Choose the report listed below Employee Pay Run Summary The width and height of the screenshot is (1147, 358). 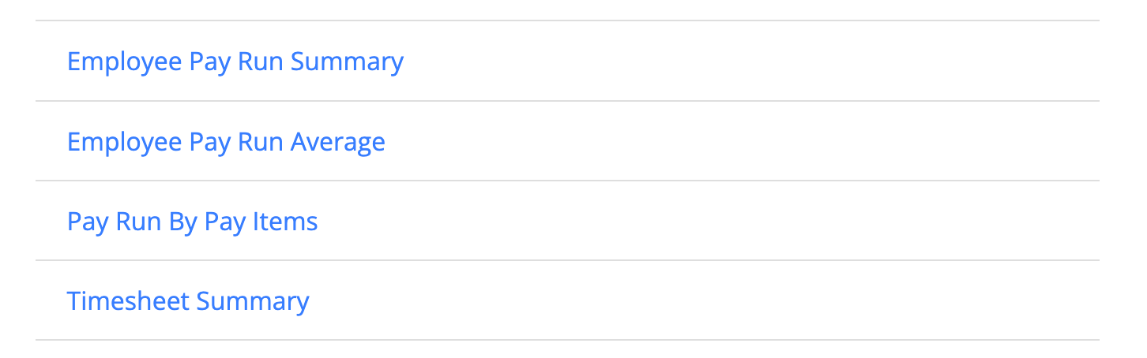point(226,142)
